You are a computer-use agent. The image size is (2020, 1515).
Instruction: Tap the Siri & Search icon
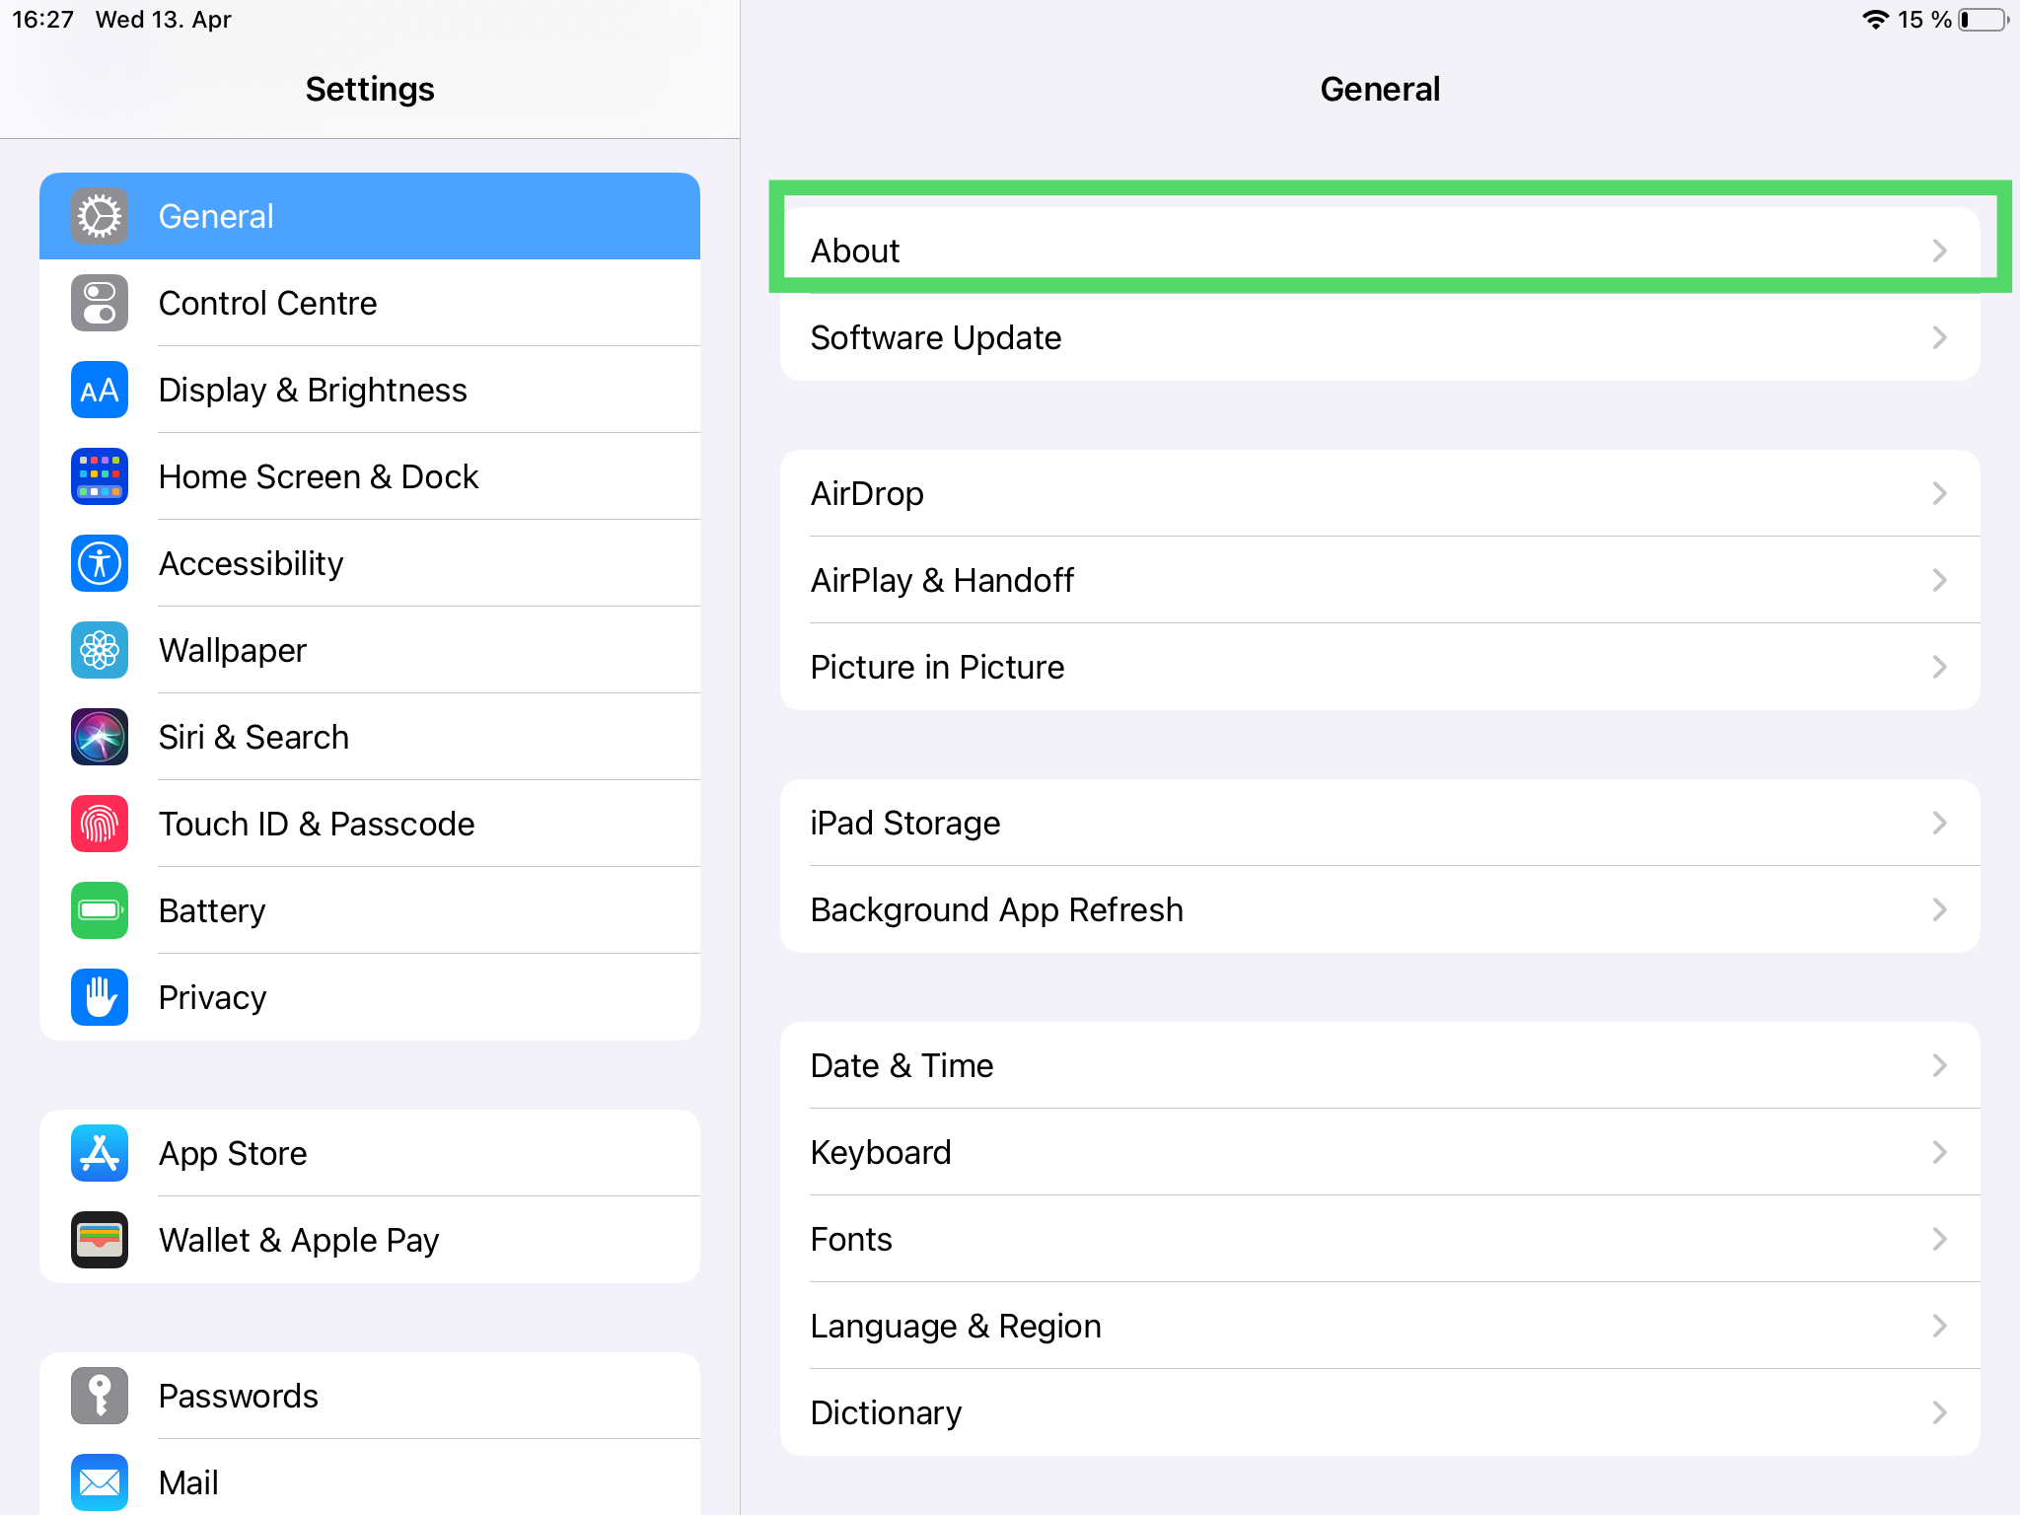(100, 737)
